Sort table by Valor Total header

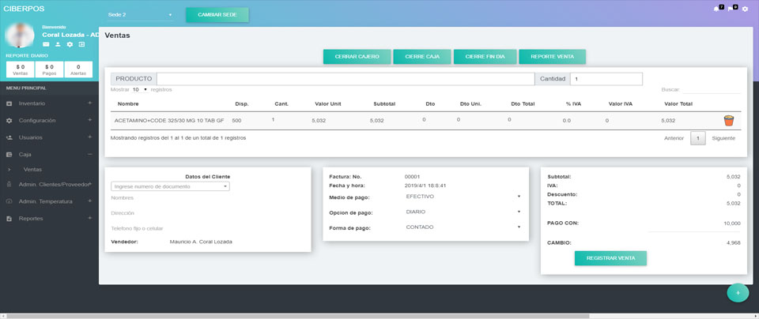(x=678, y=104)
